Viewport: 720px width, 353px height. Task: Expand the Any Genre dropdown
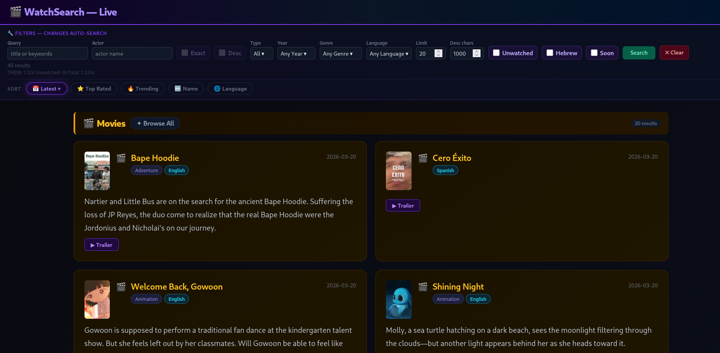pyautogui.click(x=340, y=54)
